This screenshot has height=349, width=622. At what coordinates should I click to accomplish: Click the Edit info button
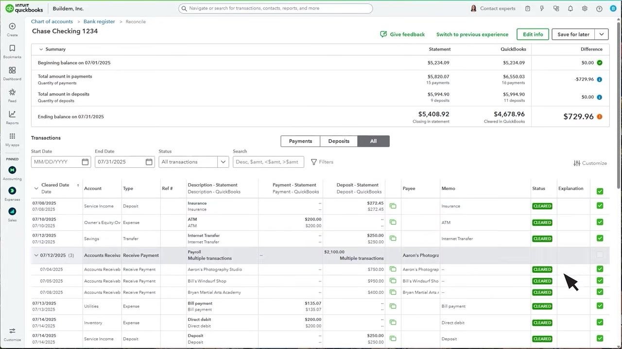(x=533, y=34)
